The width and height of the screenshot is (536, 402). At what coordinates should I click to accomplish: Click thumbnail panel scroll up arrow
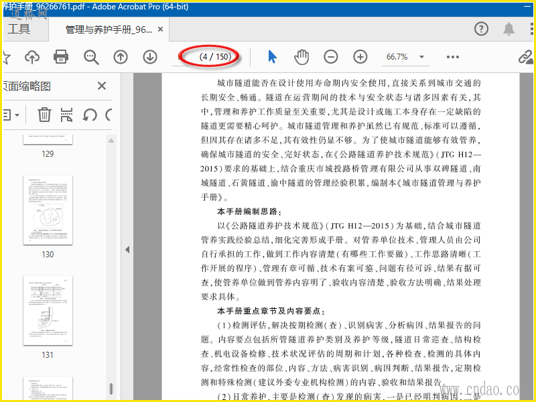tap(111, 141)
